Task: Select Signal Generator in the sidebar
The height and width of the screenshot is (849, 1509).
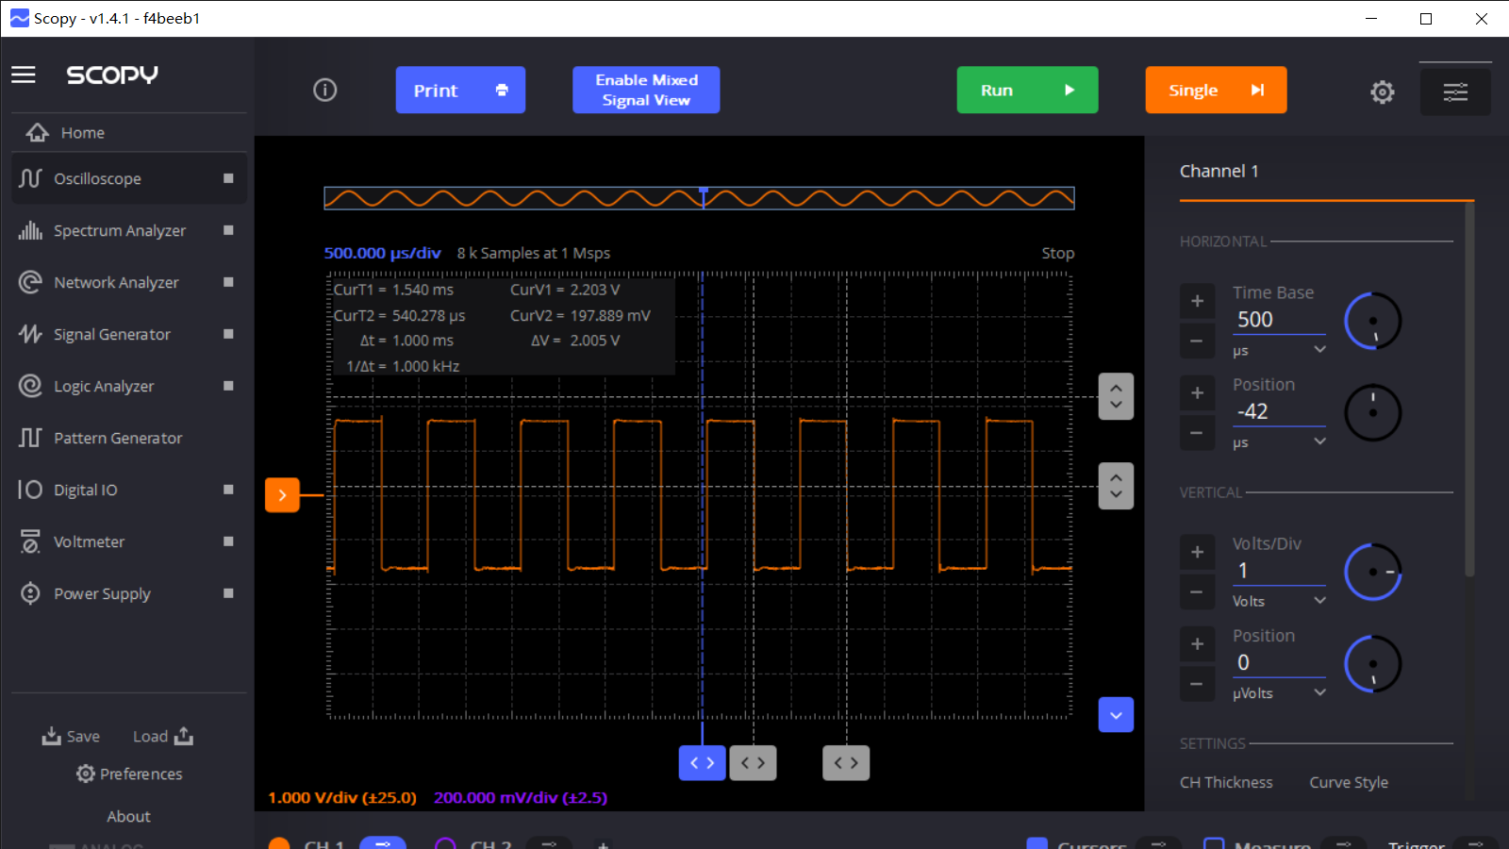Action: [129, 334]
